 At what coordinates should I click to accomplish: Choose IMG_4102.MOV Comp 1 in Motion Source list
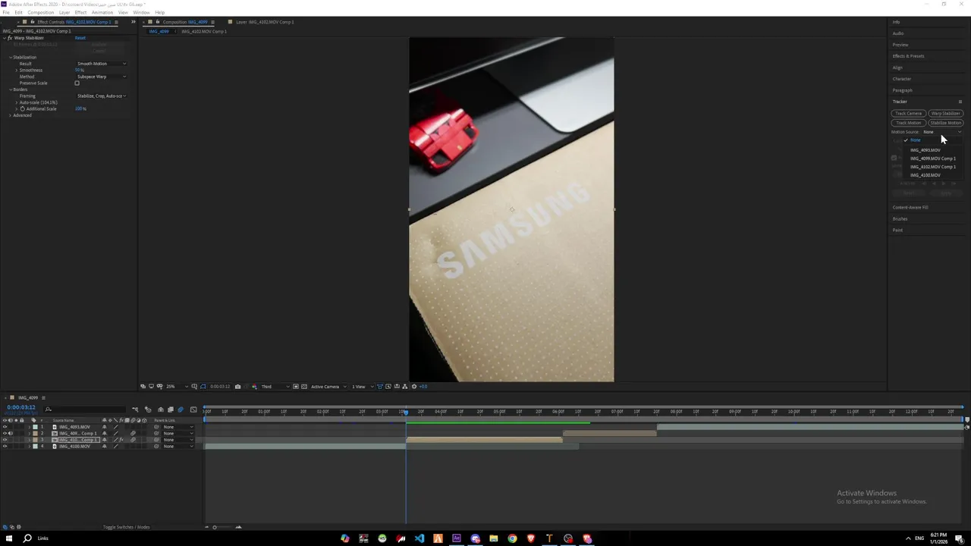coord(932,167)
